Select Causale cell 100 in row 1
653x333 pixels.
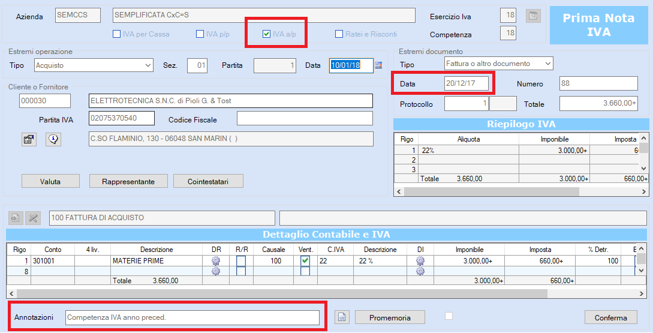[273, 261]
